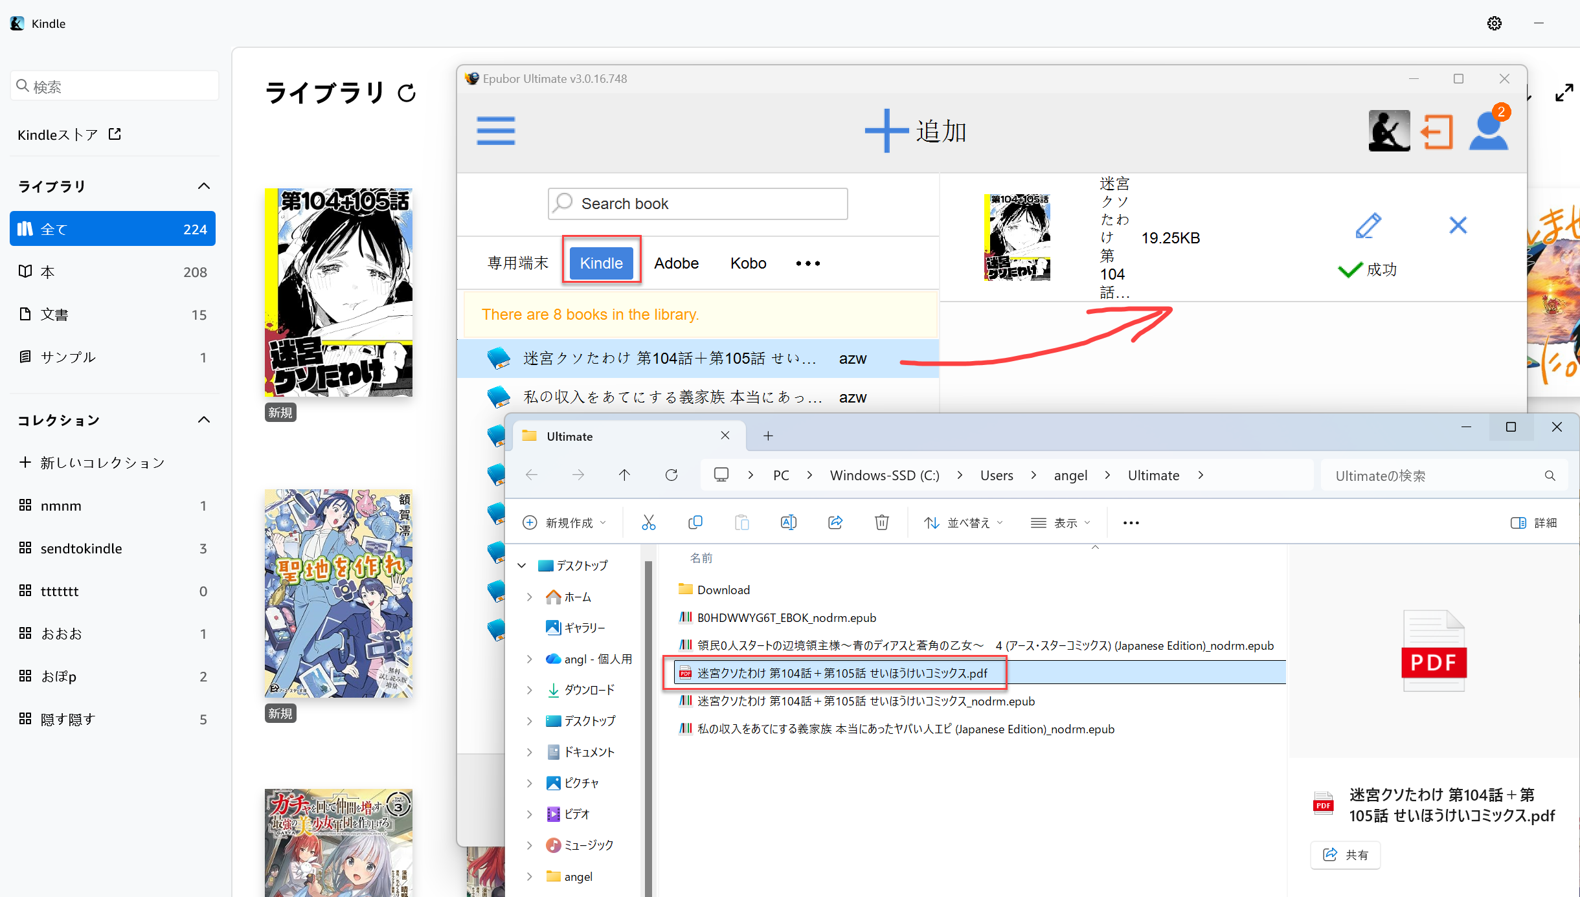Select 本 category in Kindle sidebar

113,272
